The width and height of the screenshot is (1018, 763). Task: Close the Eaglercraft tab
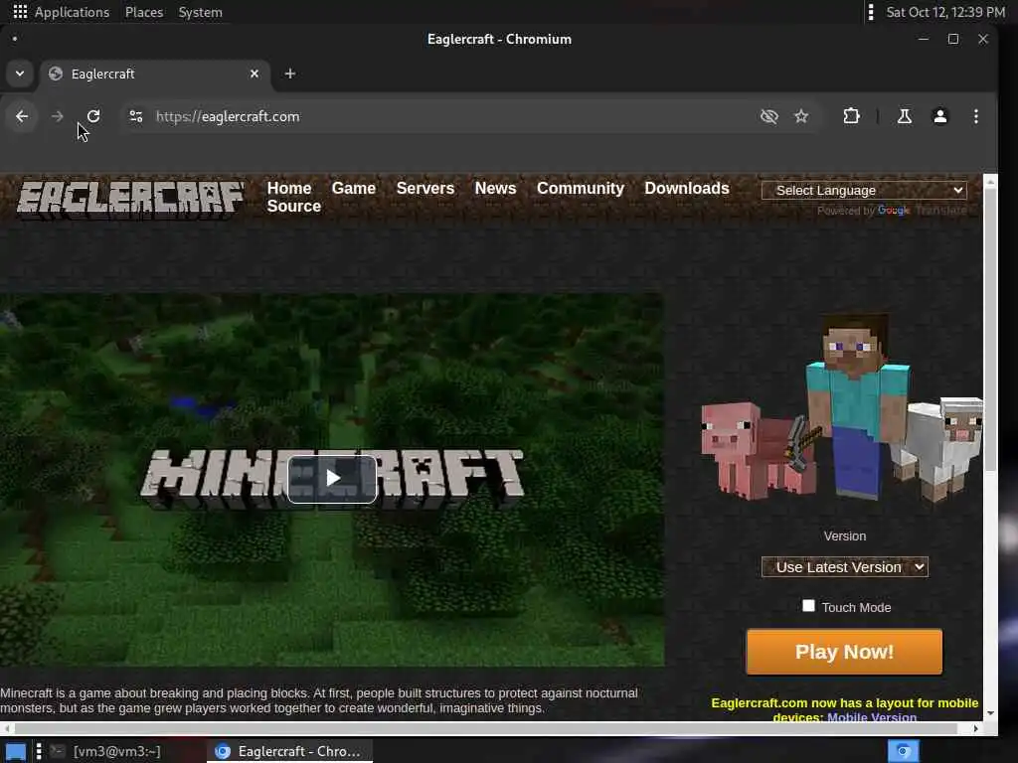tap(254, 74)
